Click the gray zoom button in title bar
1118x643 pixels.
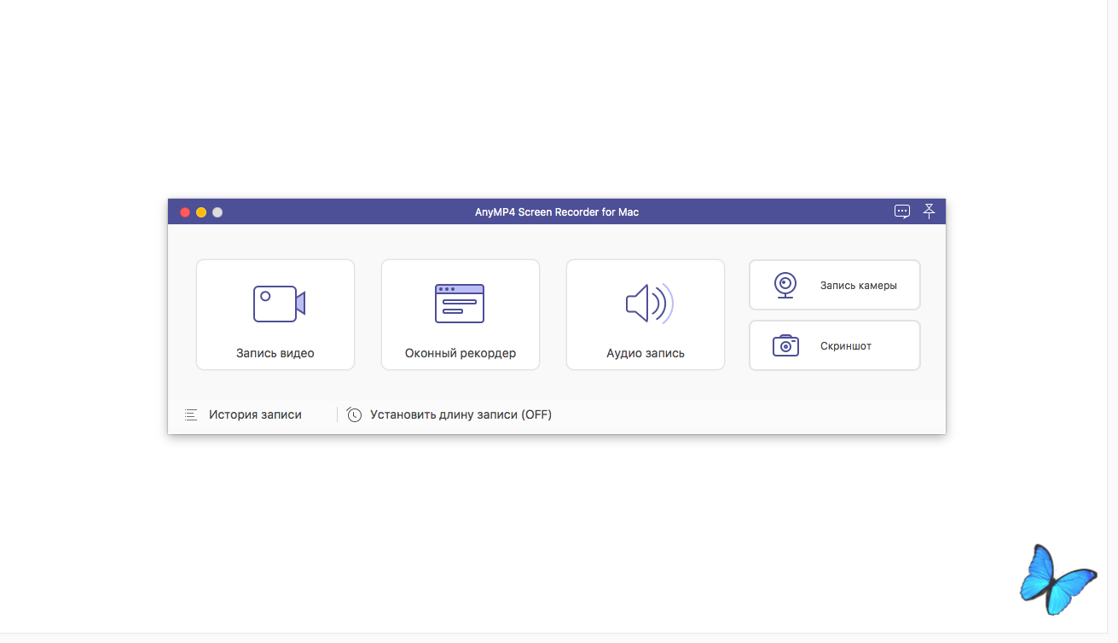click(217, 212)
